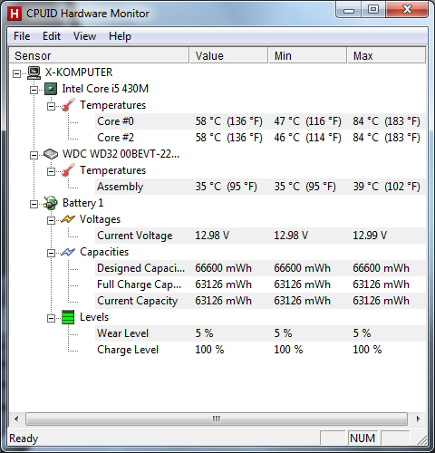435x453 pixels.
Task: Click the hard drive Temperatures thermometer icon
Action: 68,170
